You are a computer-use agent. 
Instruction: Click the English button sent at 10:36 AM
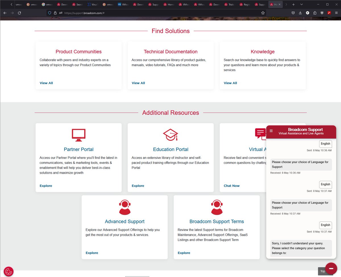tap(325, 144)
